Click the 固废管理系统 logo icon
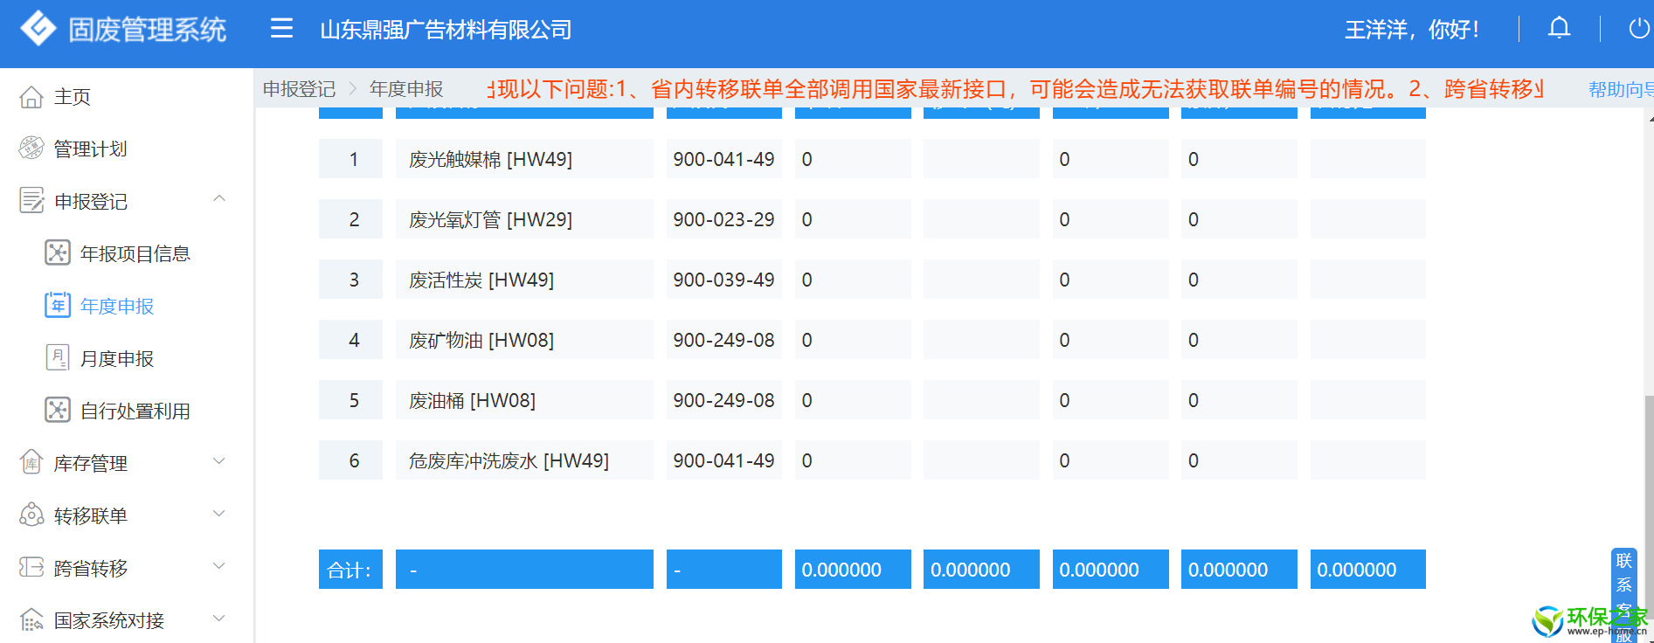This screenshot has height=643, width=1654. pyautogui.click(x=38, y=29)
